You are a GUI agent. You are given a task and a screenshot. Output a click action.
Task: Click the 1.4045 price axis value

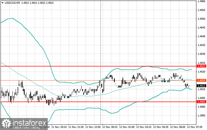click(201, 28)
